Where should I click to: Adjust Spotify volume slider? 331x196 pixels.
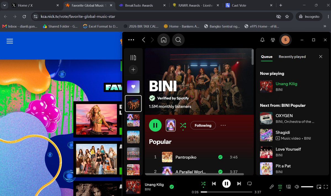coord(307,187)
